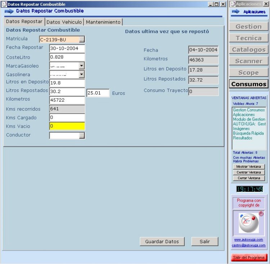This screenshot has height=264, width=270.
Task: Open the Tecnica module
Action: tap(249, 38)
